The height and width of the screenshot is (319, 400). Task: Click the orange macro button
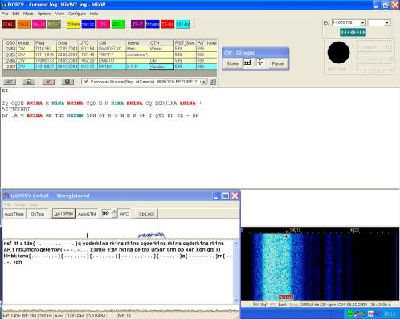pyautogui.click(x=24, y=24)
